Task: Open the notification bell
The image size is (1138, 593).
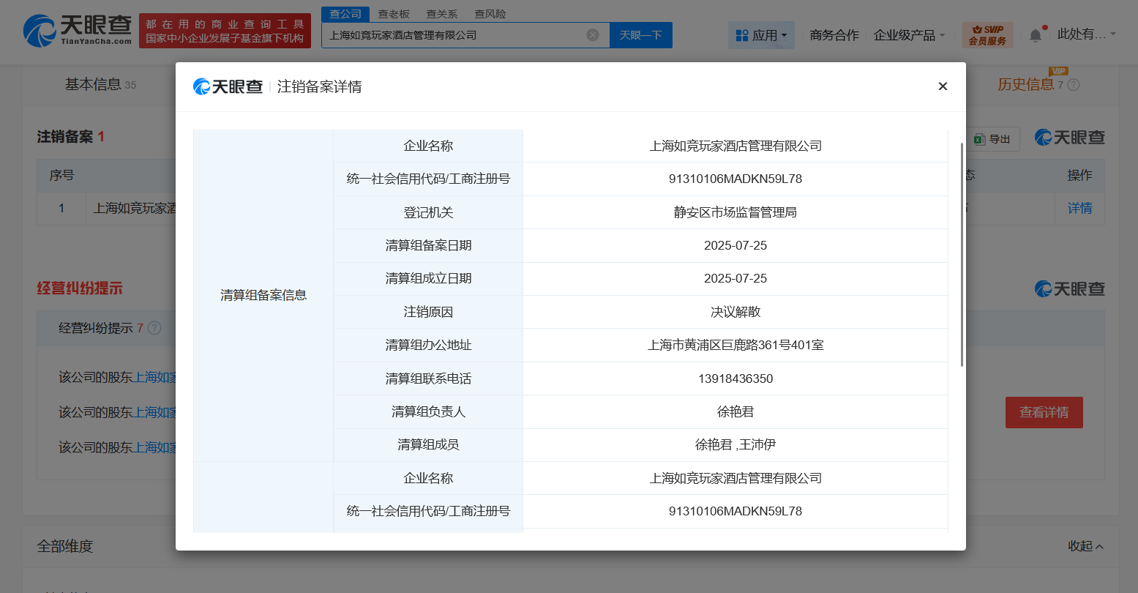Action: (1035, 35)
